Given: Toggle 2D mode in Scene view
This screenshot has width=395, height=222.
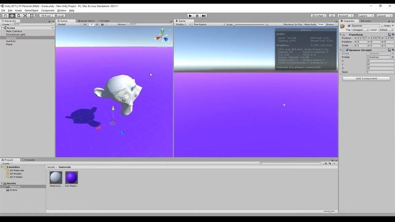Looking at the screenshot, I should 85,25.
